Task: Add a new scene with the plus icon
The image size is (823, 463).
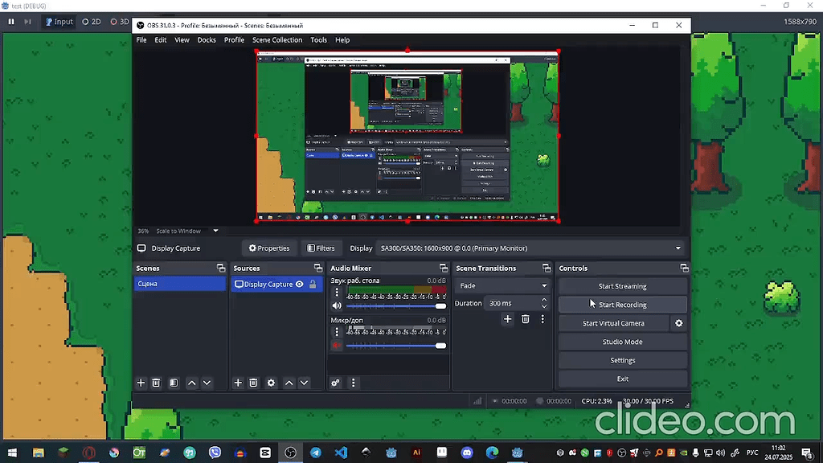Action: 141,383
